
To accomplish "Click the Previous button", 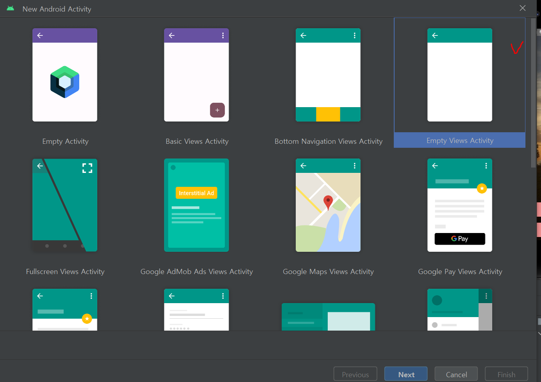I will coord(355,374).
